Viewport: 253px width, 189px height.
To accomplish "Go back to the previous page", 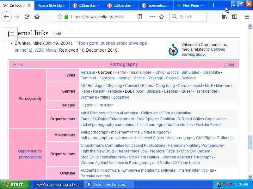I will pos(6,17).
